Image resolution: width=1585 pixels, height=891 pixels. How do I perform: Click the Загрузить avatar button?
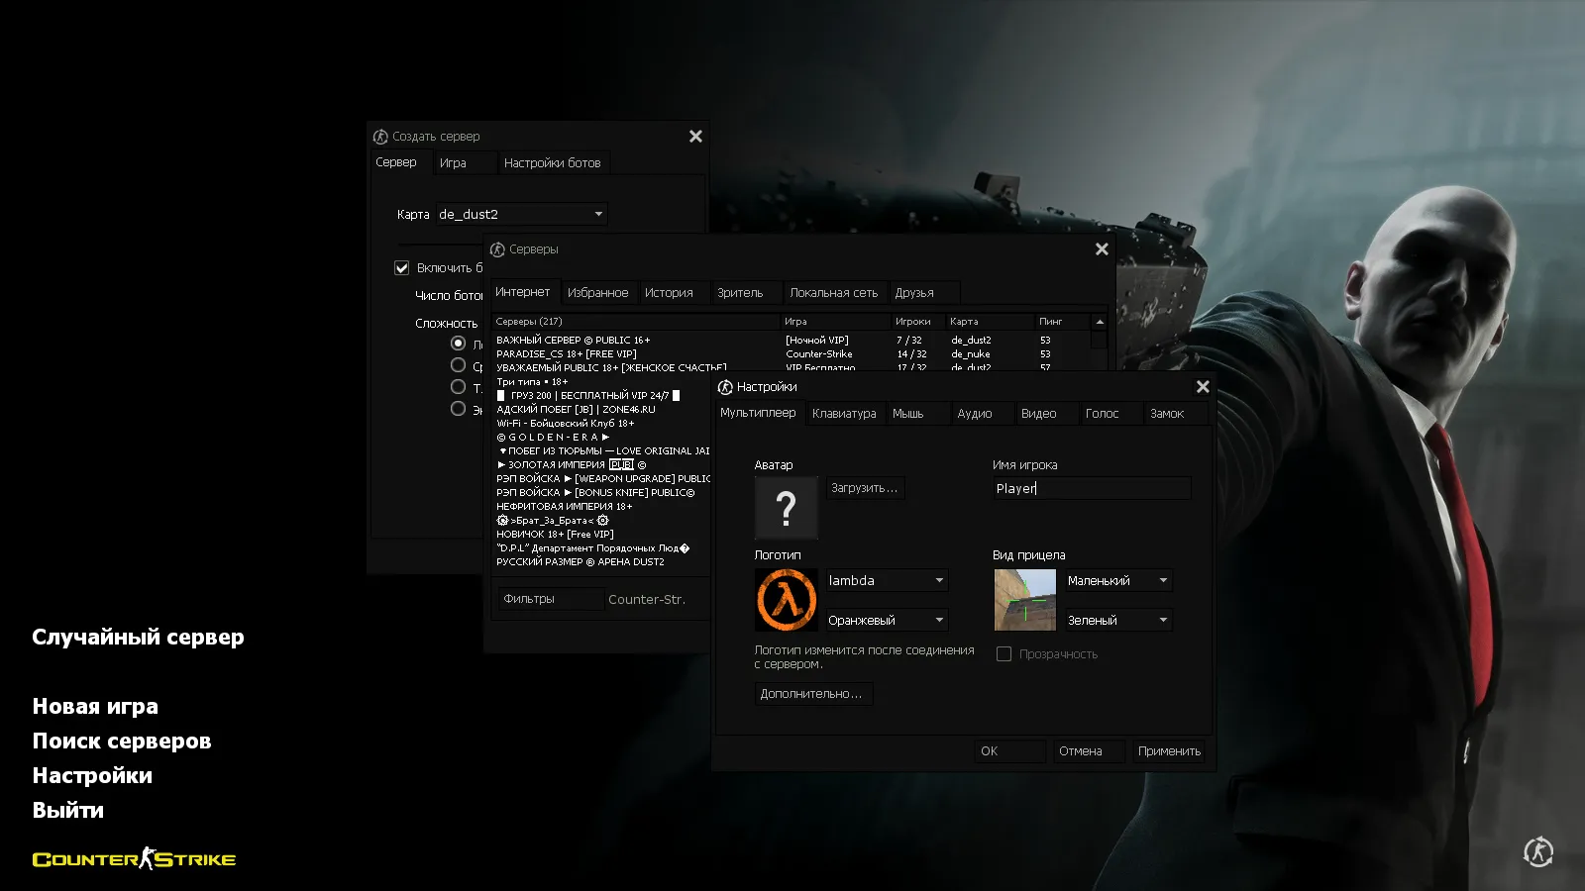click(x=864, y=488)
